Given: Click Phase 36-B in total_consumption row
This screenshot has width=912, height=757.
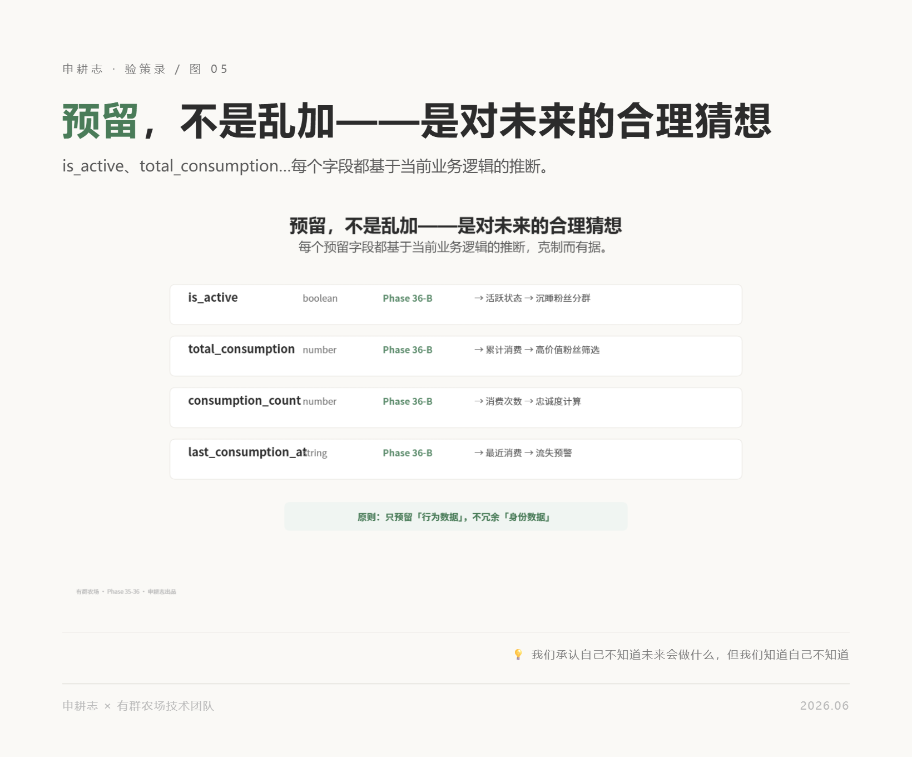Looking at the screenshot, I should pos(408,350).
